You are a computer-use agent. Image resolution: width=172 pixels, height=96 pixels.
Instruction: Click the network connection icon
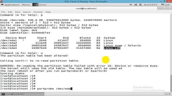point(136,5)
